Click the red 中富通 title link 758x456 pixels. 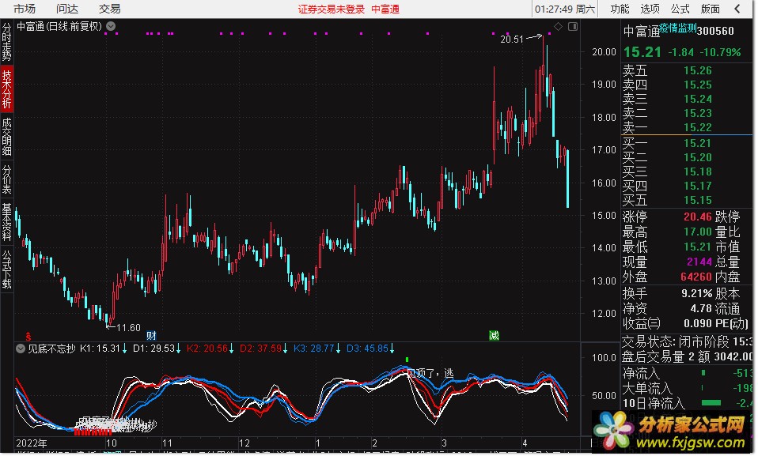click(x=385, y=9)
